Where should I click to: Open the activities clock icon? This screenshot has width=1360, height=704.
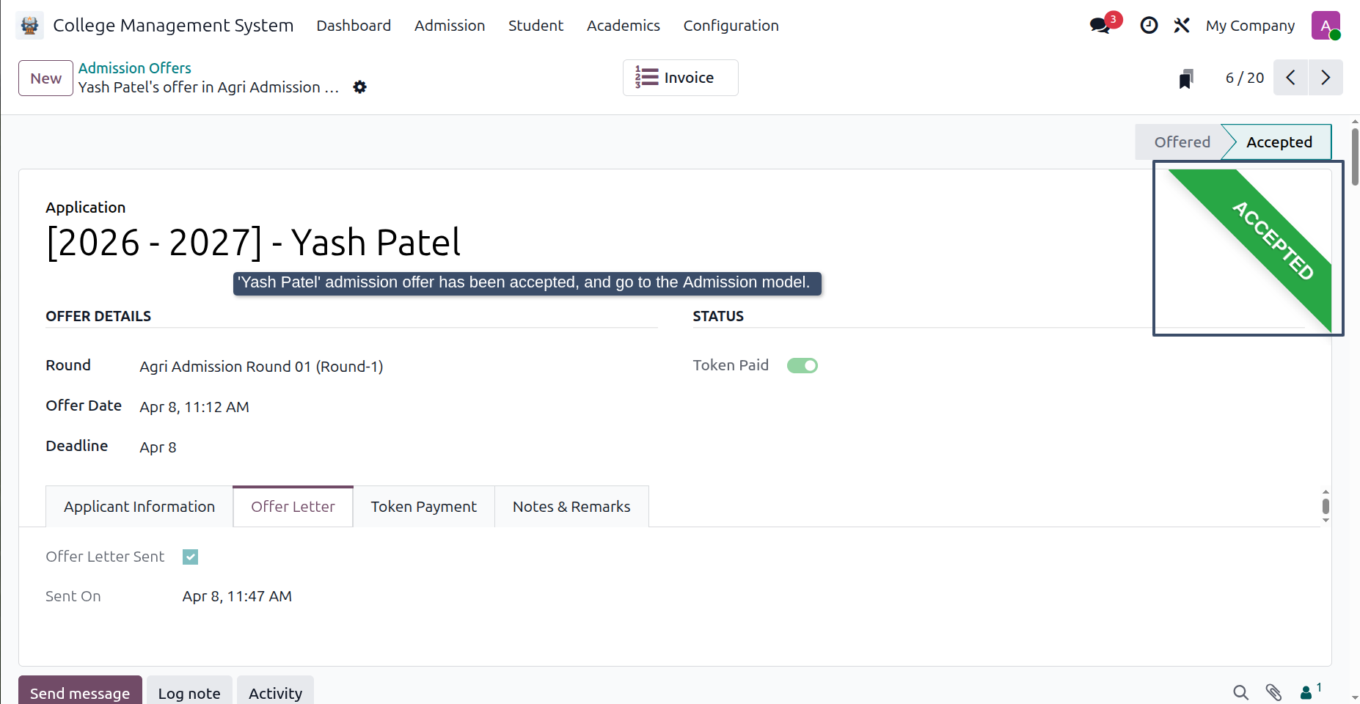click(x=1149, y=26)
